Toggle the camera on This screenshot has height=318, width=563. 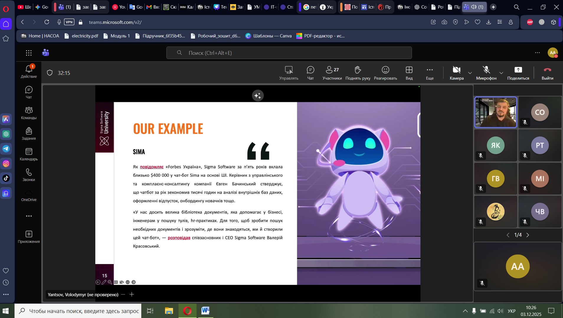(456, 73)
